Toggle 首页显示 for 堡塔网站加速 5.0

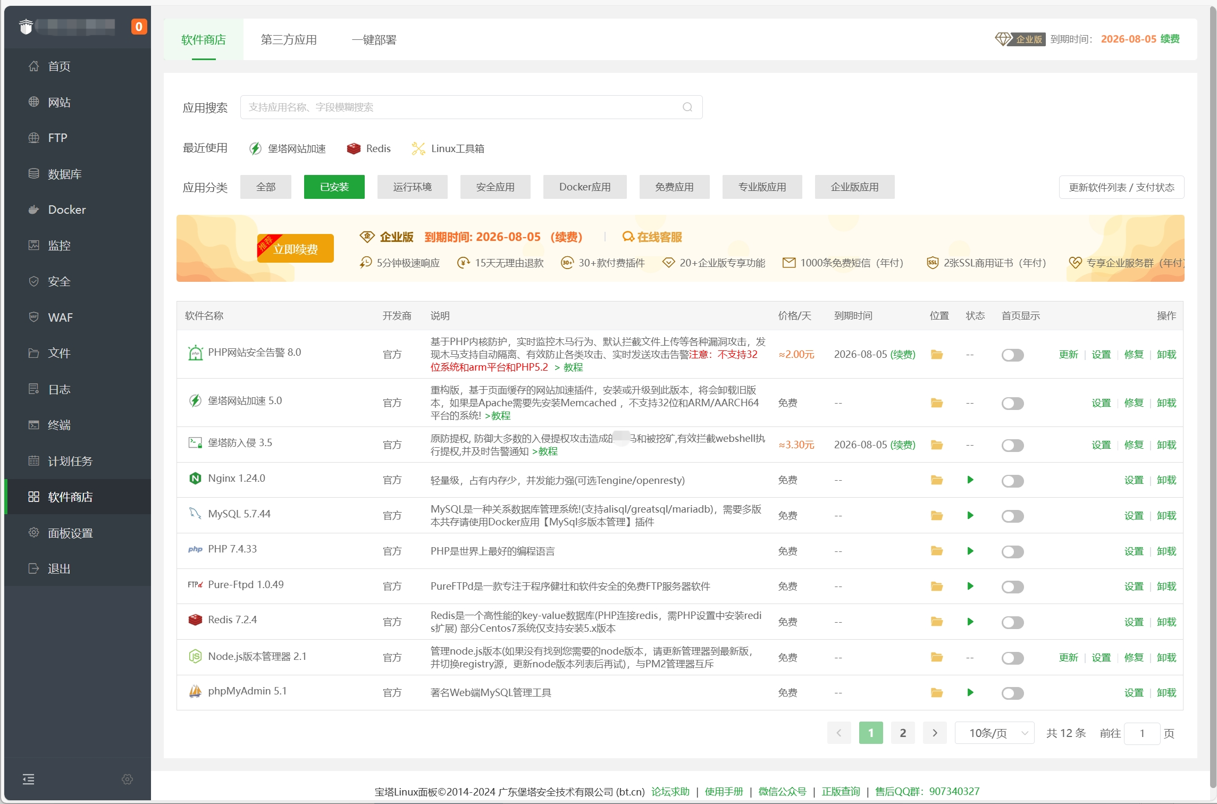pyautogui.click(x=1012, y=403)
